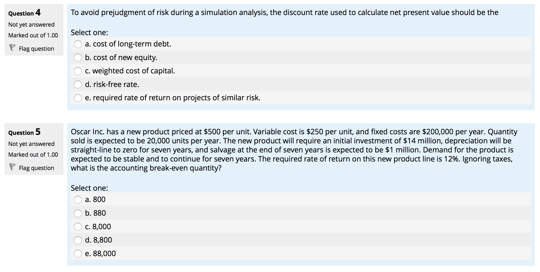Click 'Not yet answered' status for Question 4
This screenshot has width=540, height=272.
(x=31, y=24)
